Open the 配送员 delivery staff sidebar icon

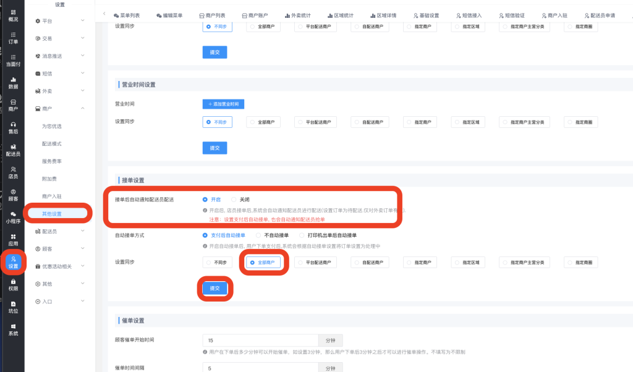[x=13, y=150]
